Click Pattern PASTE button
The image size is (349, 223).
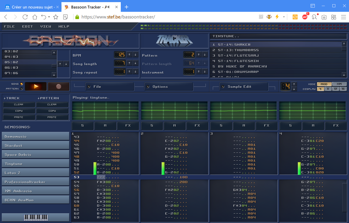point(52,117)
